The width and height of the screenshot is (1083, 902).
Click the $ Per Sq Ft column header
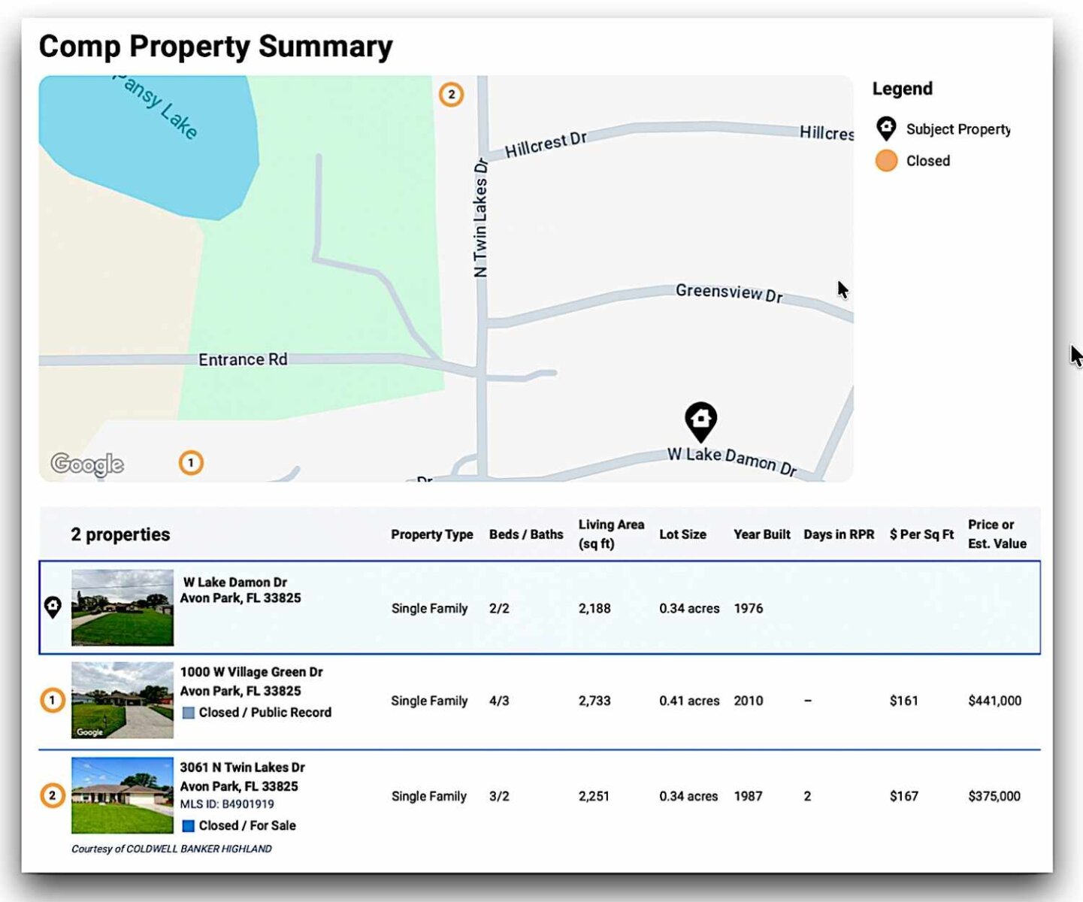point(921,534)
